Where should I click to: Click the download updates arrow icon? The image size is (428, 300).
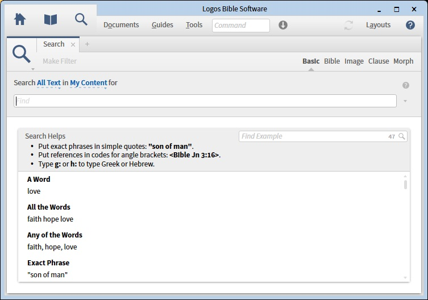tap(283, 25)
